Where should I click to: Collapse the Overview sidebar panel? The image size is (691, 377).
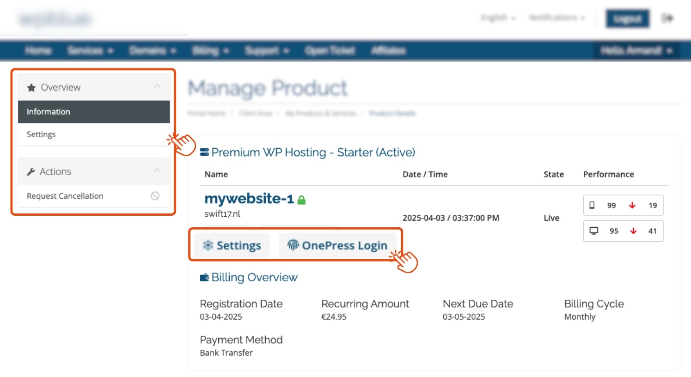[x=157, y=87]
